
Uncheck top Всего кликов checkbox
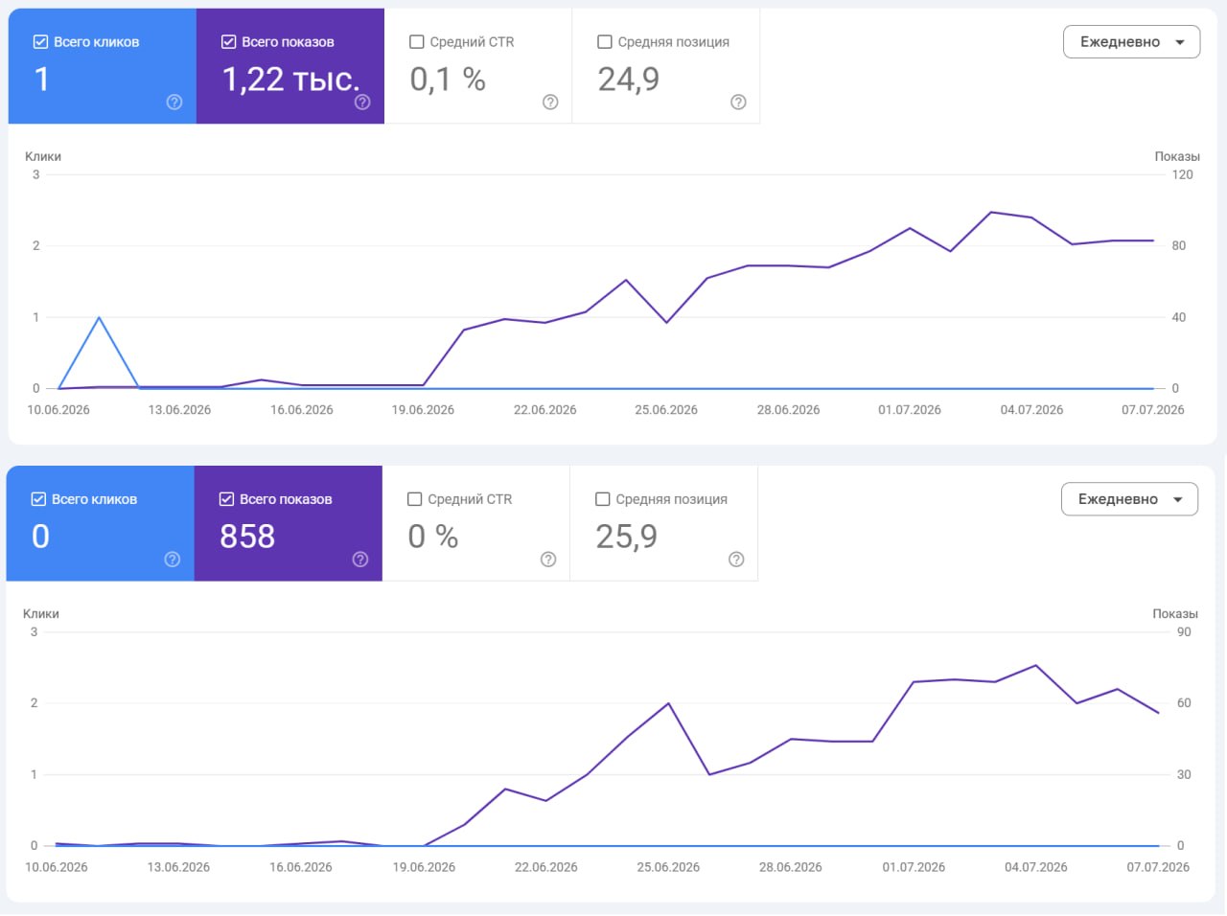click(40, 42)
